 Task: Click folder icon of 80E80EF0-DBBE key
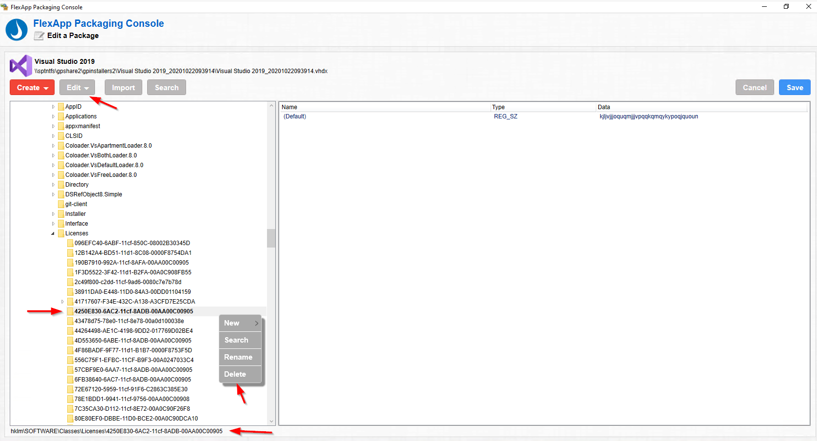coord(70,419)
